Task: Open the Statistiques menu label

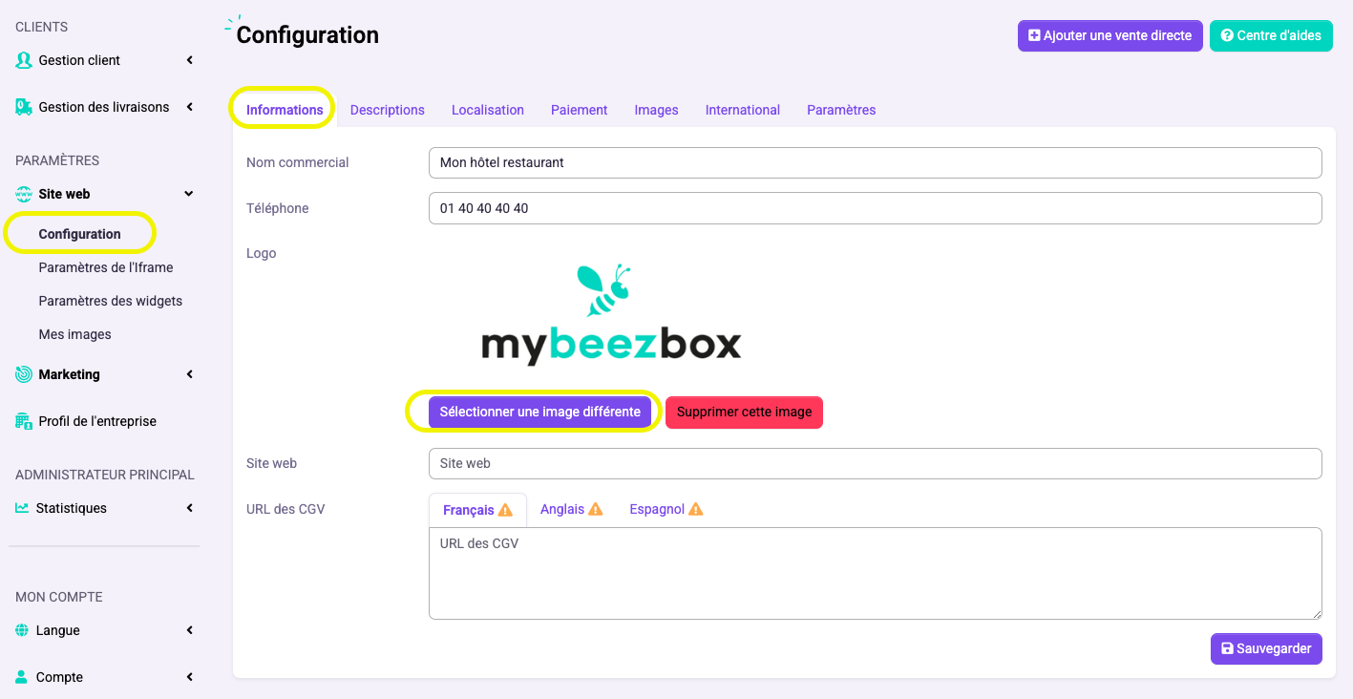Action: click(x=72, y=508)
